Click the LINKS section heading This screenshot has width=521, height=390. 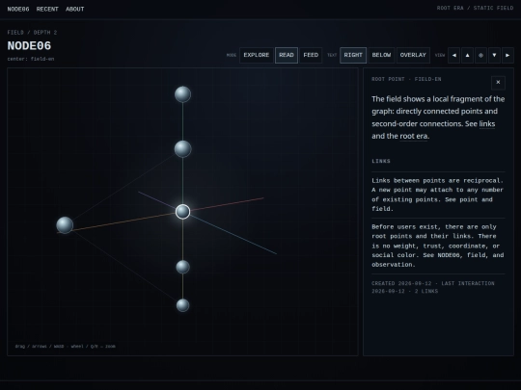pos(381,161)
